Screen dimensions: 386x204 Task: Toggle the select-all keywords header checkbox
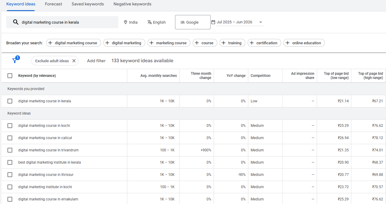pyautogui.click(x=10, y=76)
